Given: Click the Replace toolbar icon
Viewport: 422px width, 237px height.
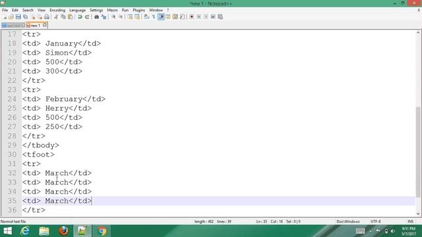Looking at the screenshot, I should coord(104,17).
